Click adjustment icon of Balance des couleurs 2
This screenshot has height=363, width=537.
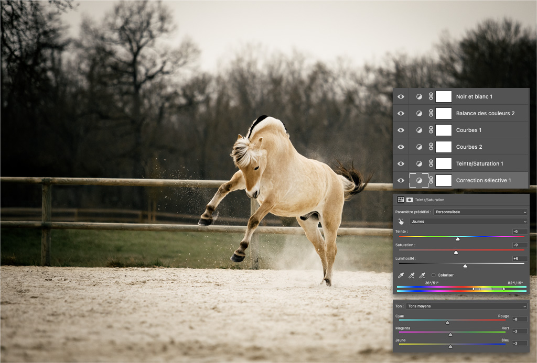tap(419, 114)
